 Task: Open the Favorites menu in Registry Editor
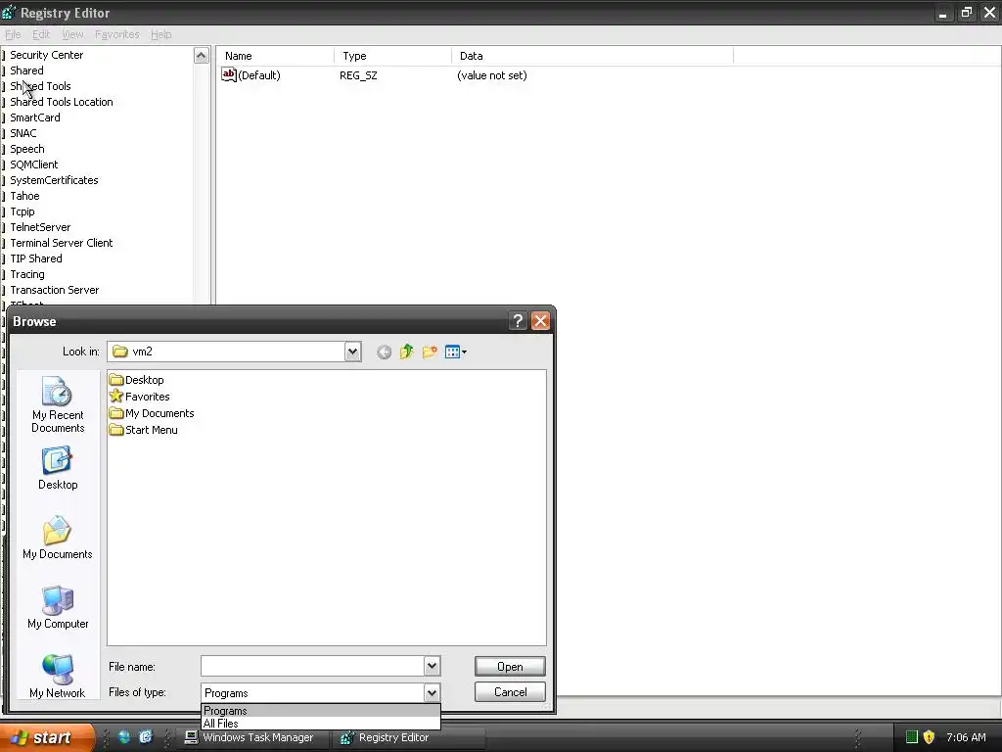tap(117, 34)
